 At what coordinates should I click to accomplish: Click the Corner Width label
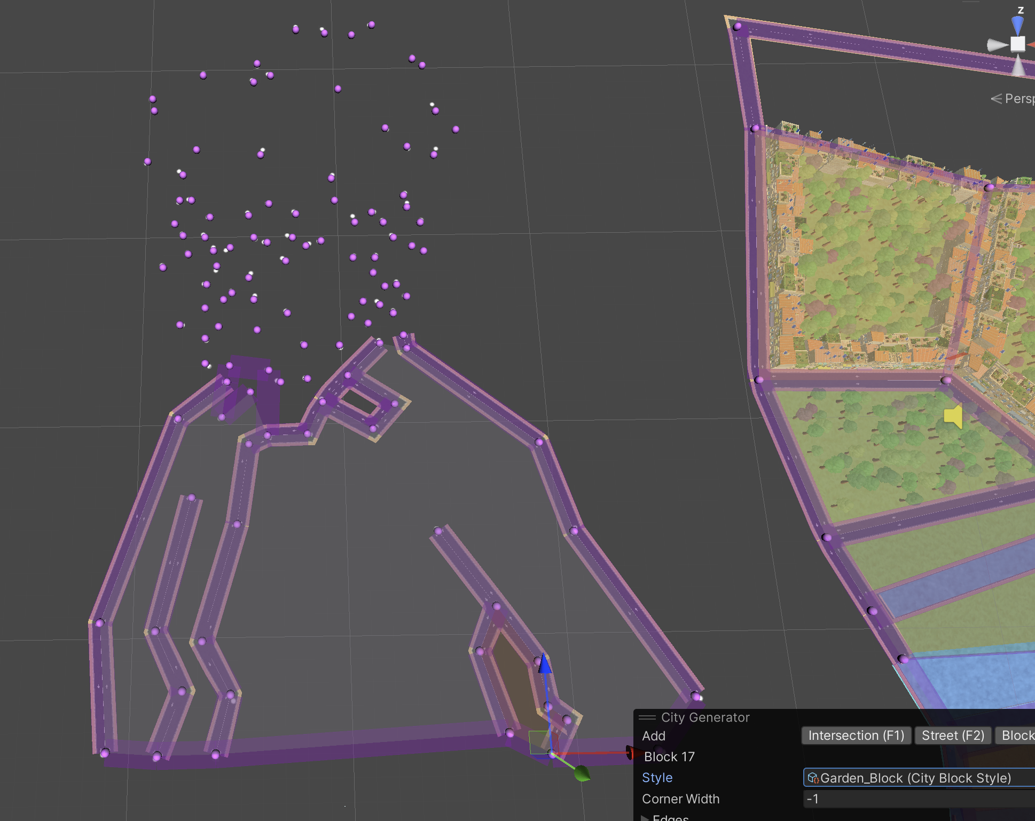click(681, 799)
